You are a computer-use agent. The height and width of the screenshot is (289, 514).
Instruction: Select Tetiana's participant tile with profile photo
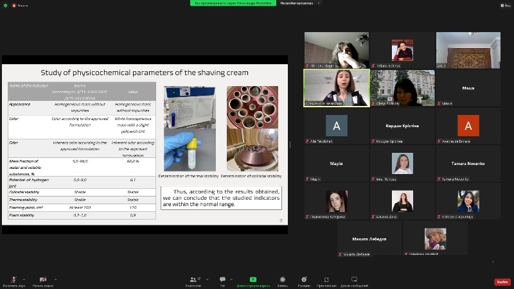[403, 50]
